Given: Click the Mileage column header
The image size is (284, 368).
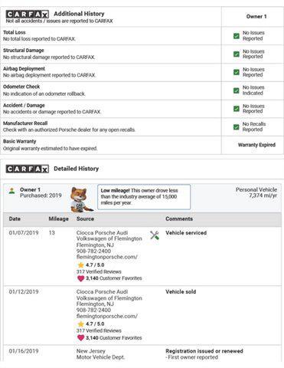Looking at the screenshot, I should (58, 219).
